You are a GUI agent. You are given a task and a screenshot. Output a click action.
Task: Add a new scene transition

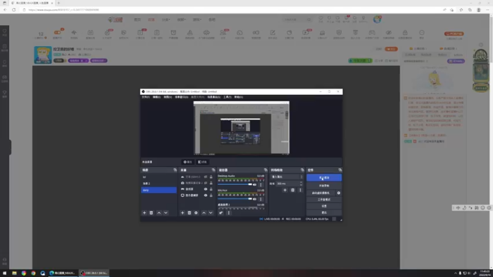[x=285, y=190]
